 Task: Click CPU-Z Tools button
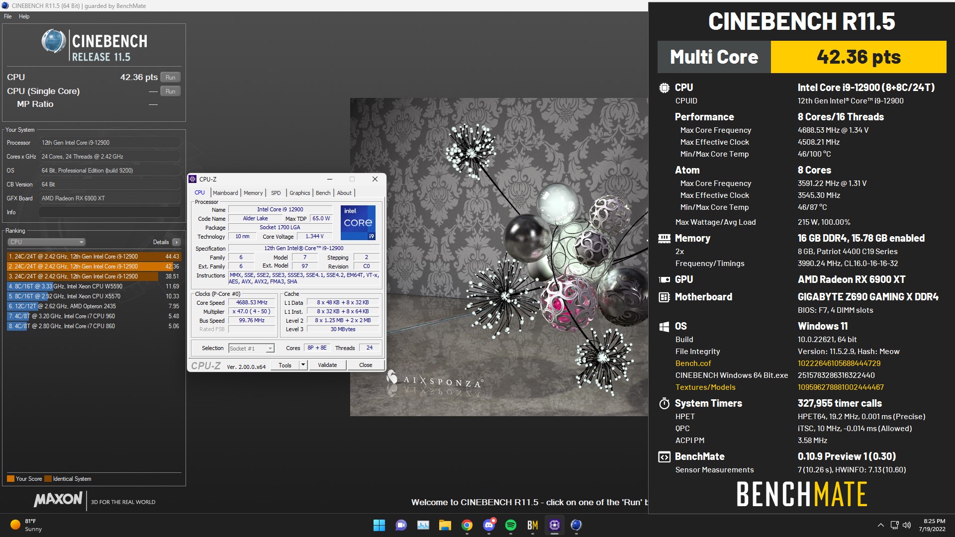(285, 365)
